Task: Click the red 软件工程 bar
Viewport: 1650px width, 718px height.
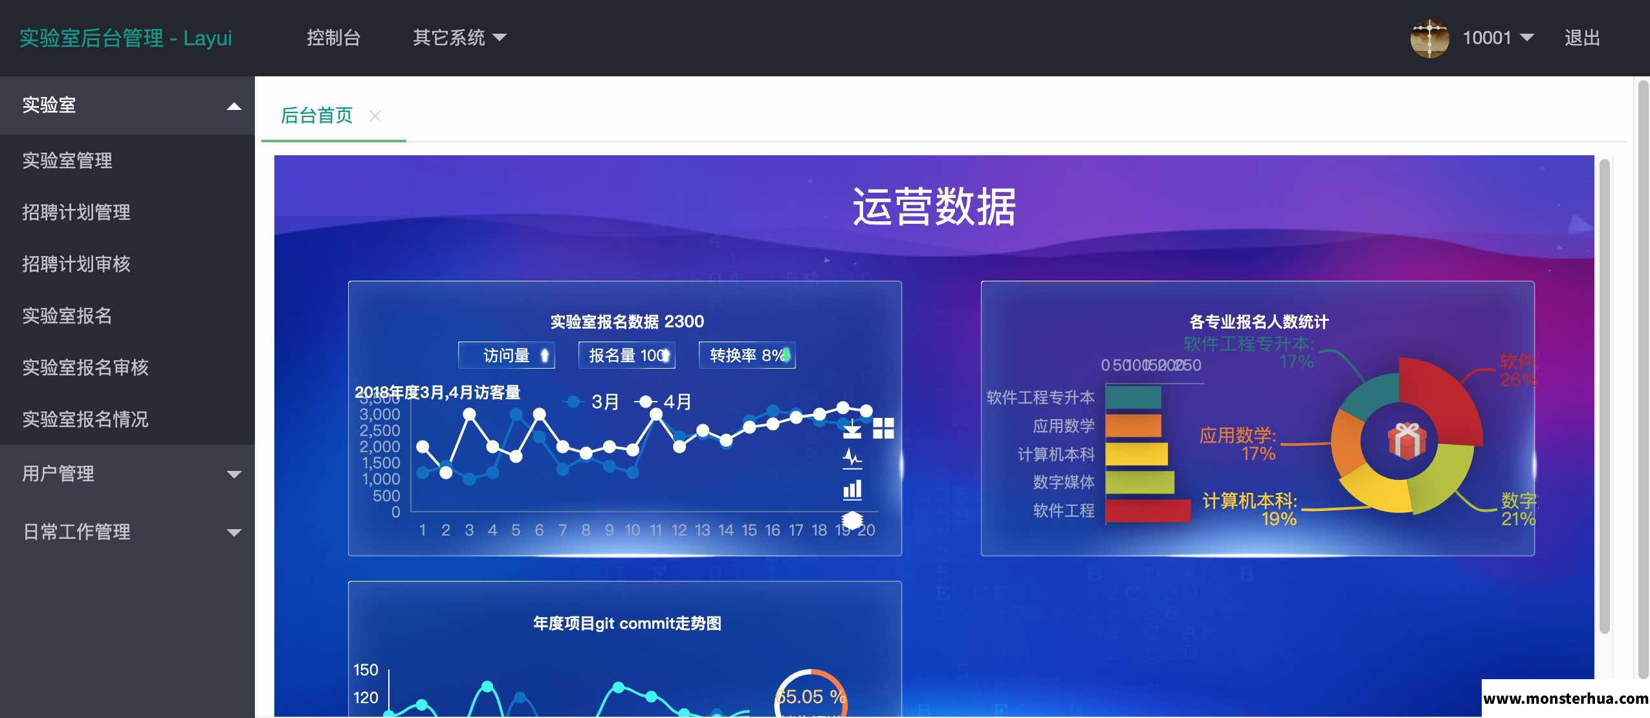Action: pyautogui.click(x=1148, y=511)
